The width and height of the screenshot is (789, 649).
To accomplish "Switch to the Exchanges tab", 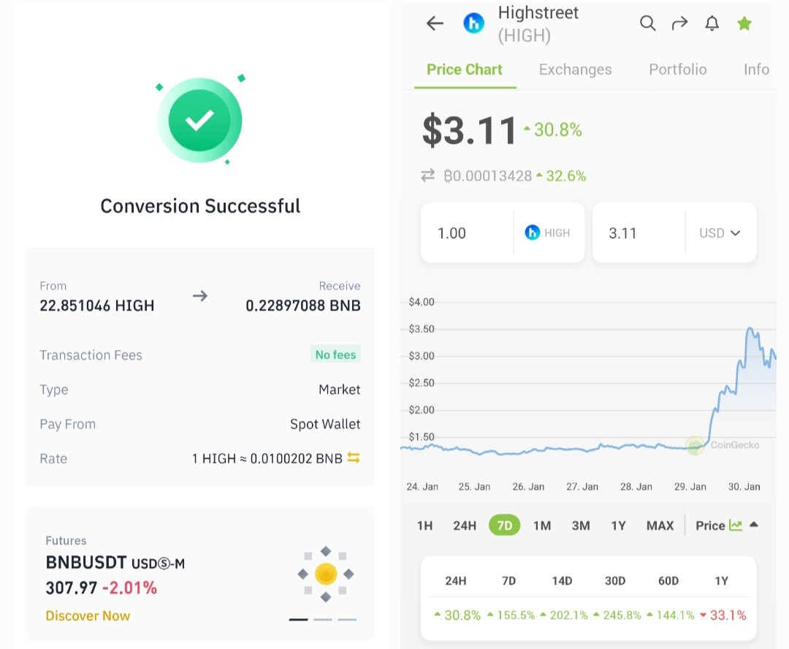I will pos(575,69).
